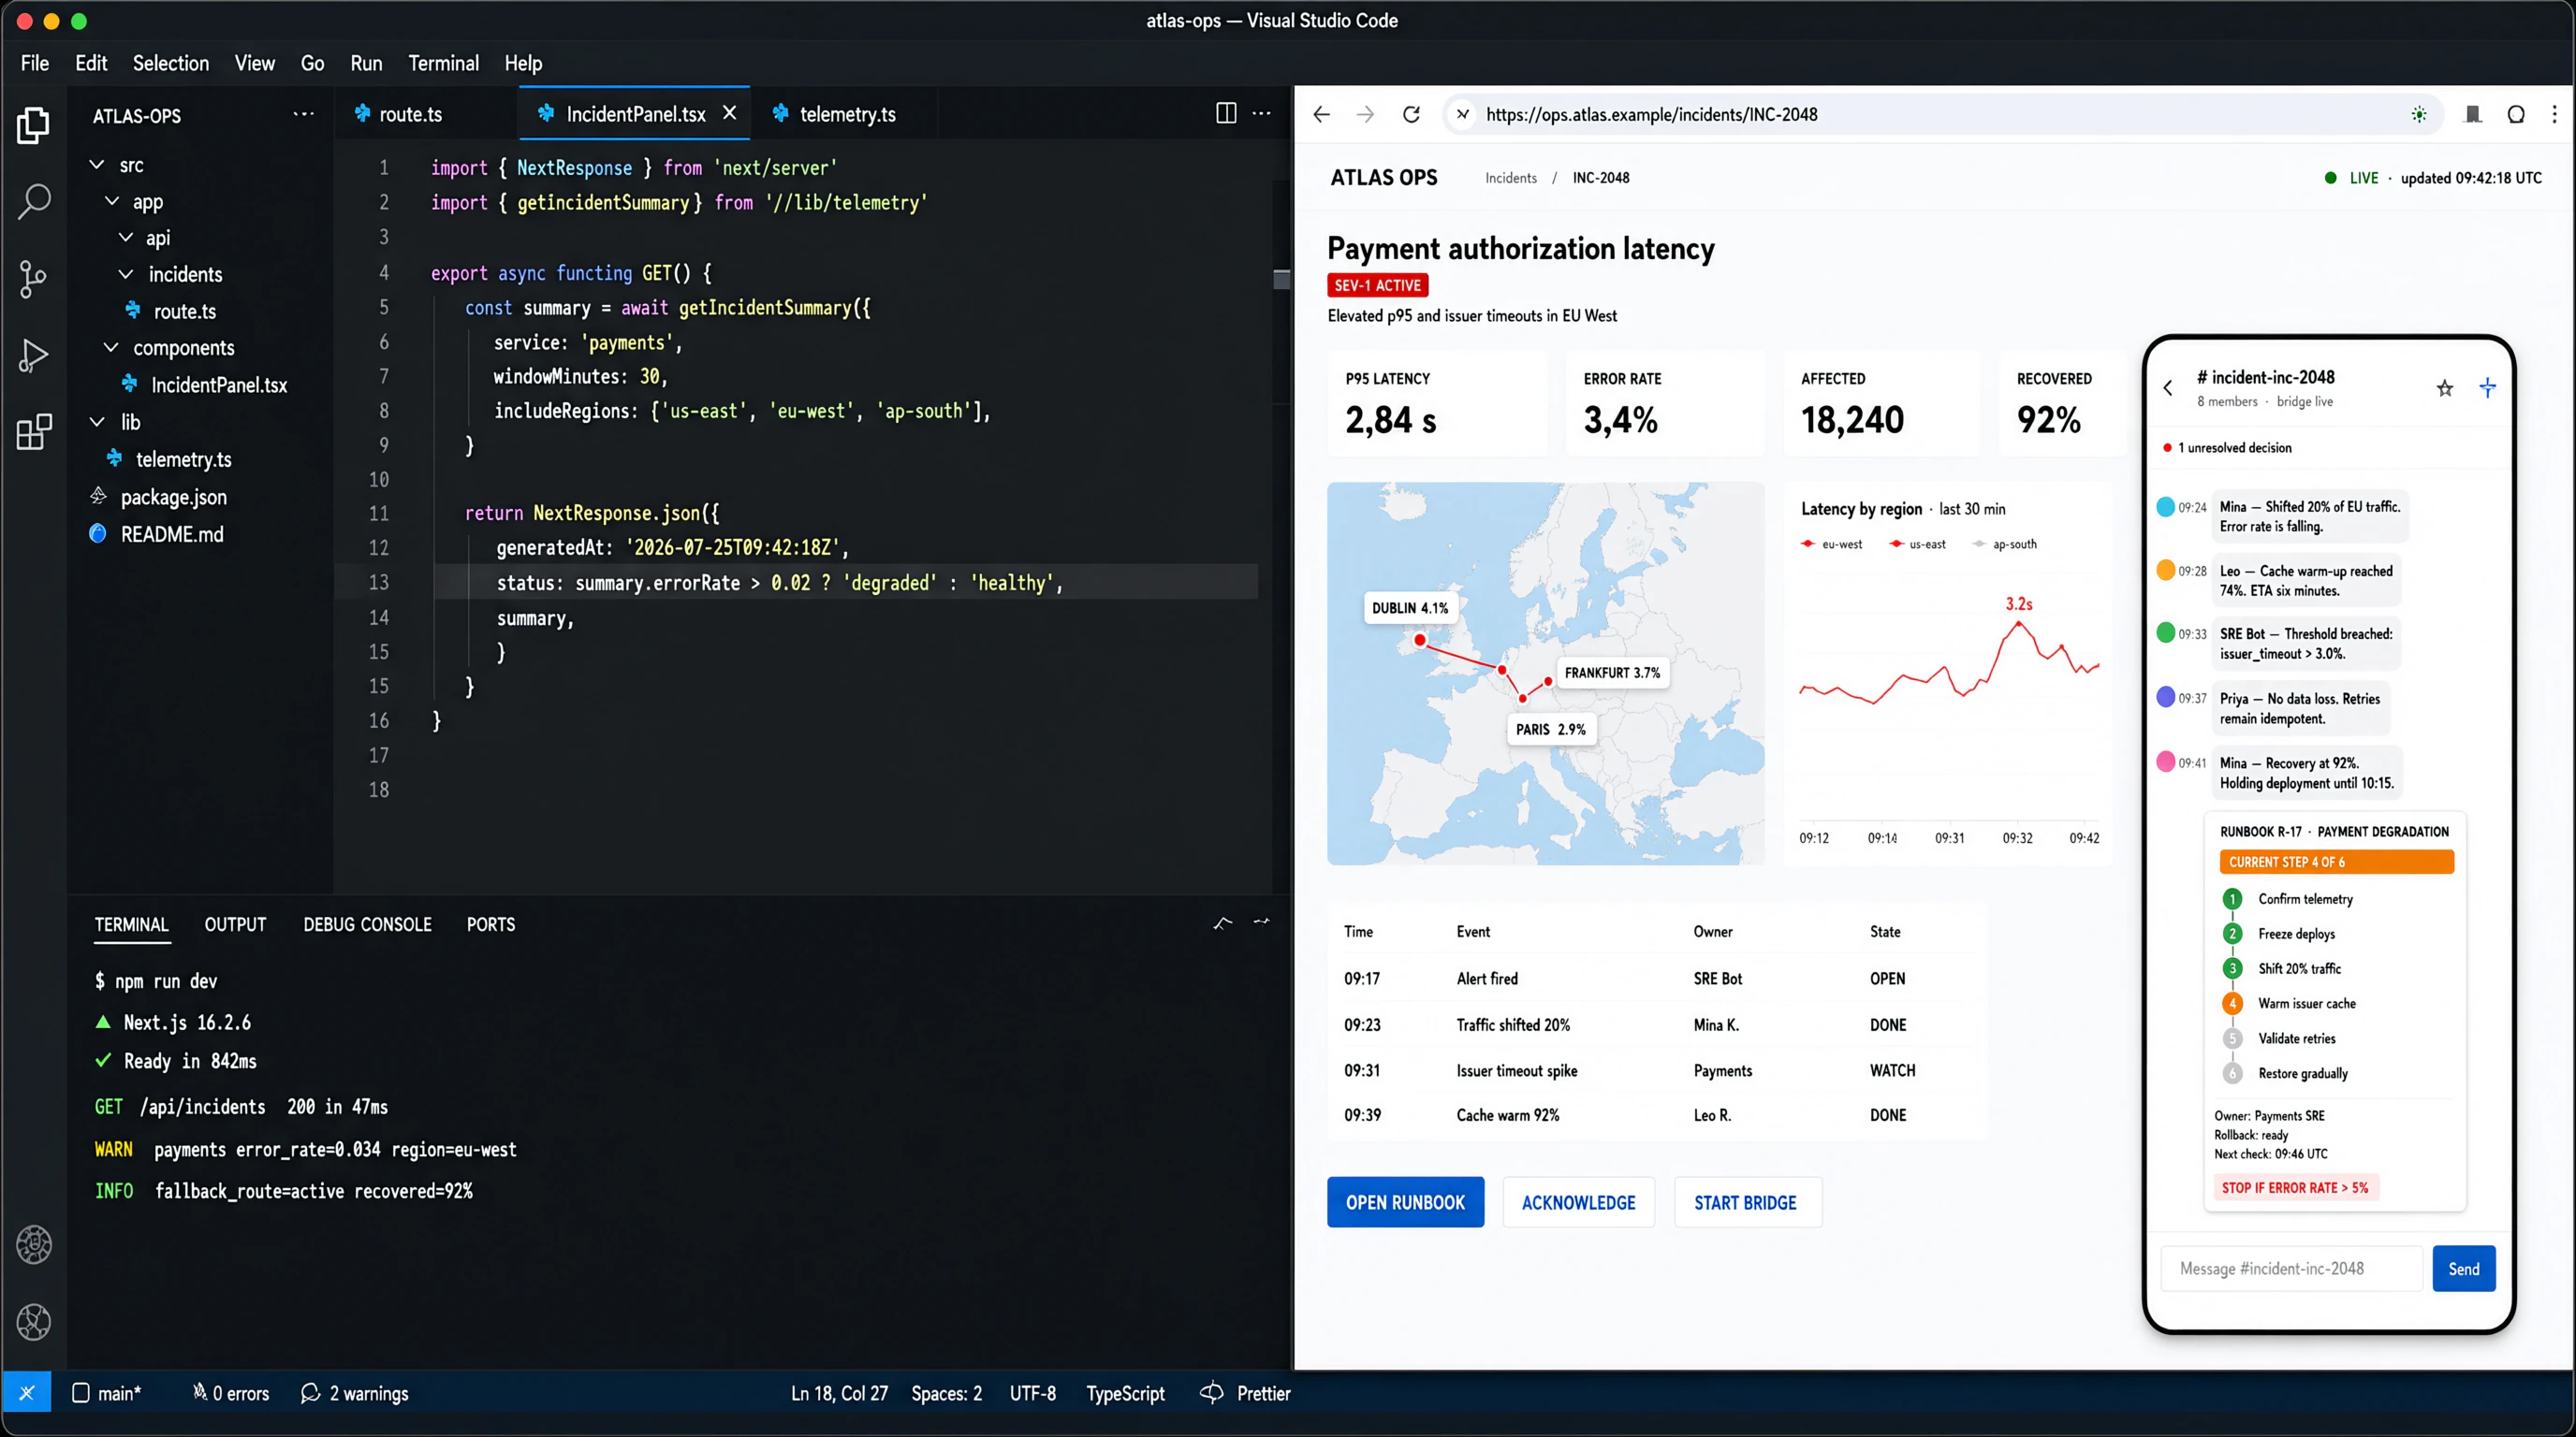This screenshot has width=2576, height=1437.
Task: Click the DUBLIN 4.1% map marker label
Action: pos(1410,607)
